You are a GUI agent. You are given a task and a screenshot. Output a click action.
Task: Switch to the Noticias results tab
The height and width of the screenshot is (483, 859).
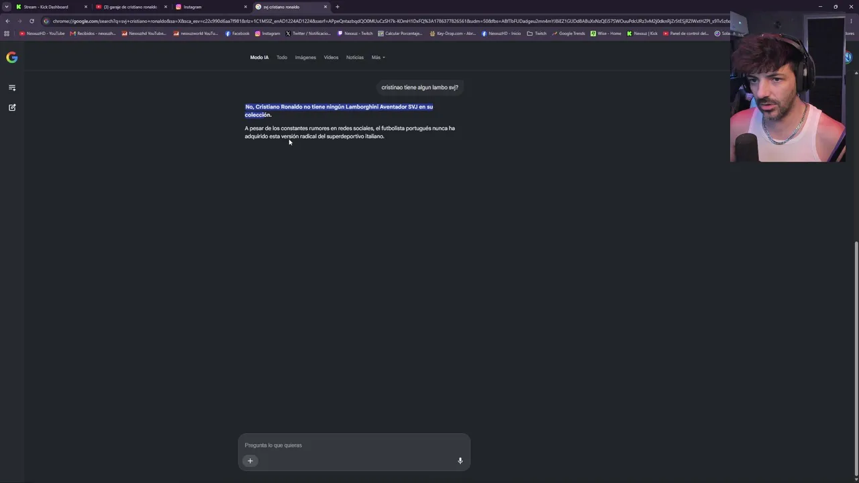point(355,58)
